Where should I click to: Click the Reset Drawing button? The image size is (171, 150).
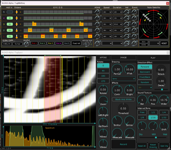coord(153,146)
